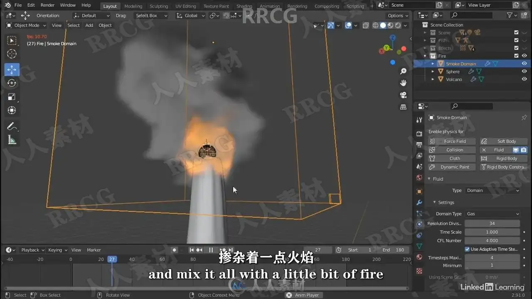Screen dimensions: 532x299
Task: Open the Output properties tab
Action: [x=419, y=145]
